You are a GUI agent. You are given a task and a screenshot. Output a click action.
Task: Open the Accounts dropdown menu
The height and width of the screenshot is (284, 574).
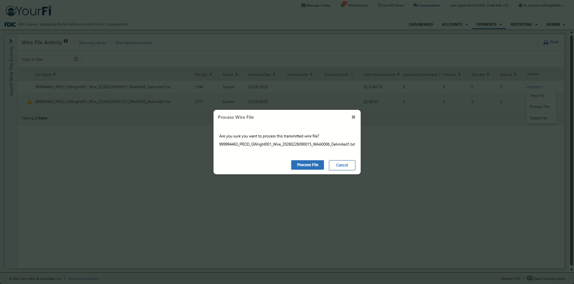pos(454,25)
